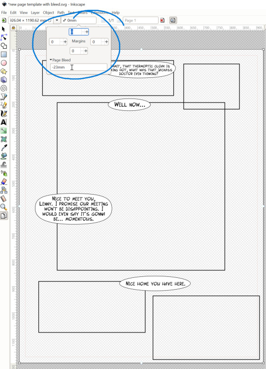
Task: Open the Help menu
Action: pyautogui.click(x=116, y=12)
